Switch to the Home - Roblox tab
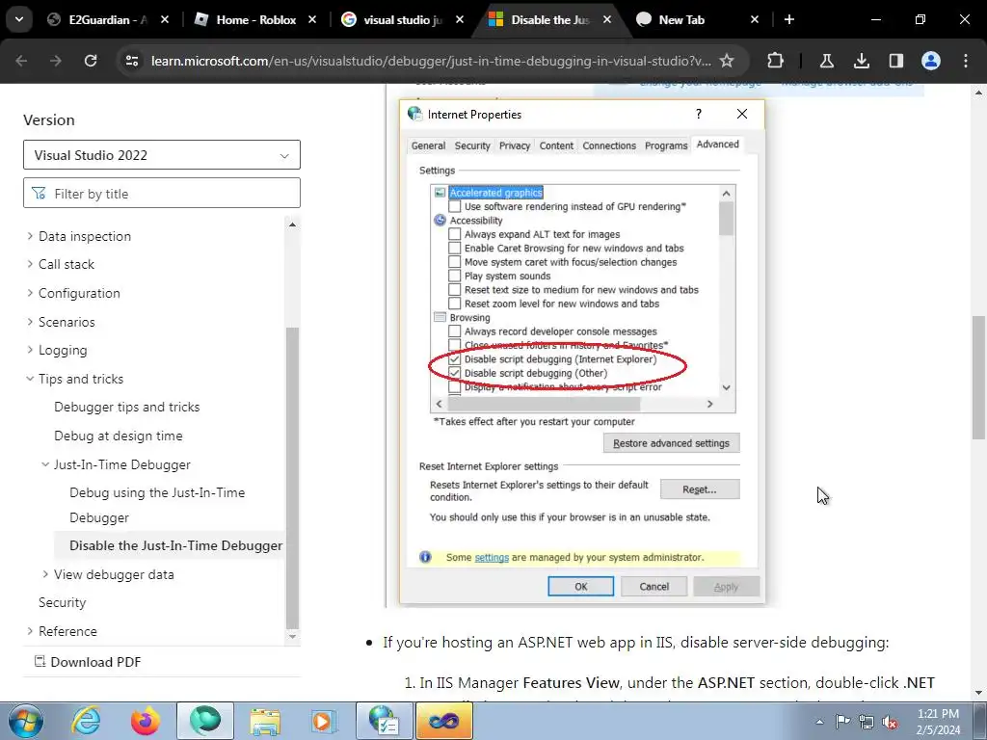This screenshot has width=987, height=740. coord(255,19)
